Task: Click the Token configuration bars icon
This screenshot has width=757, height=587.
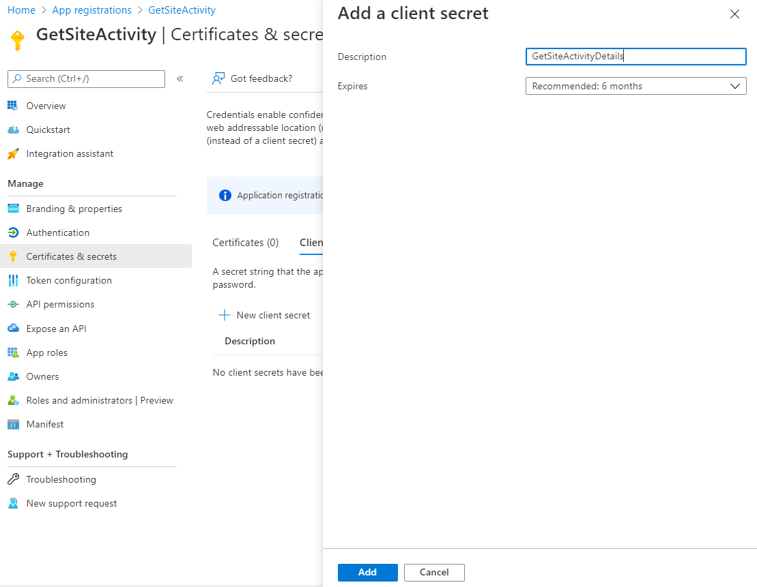Action: point(13,281)
